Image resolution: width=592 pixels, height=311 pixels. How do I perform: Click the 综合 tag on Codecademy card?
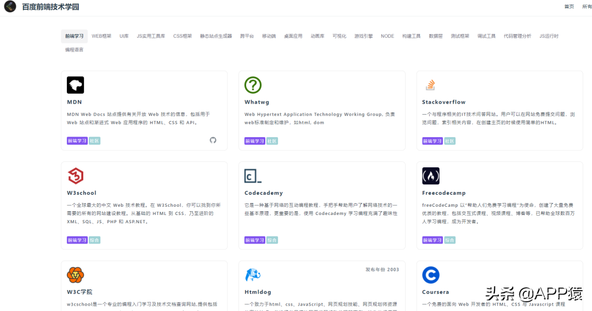pyautogui.click(x=272, y=240)
